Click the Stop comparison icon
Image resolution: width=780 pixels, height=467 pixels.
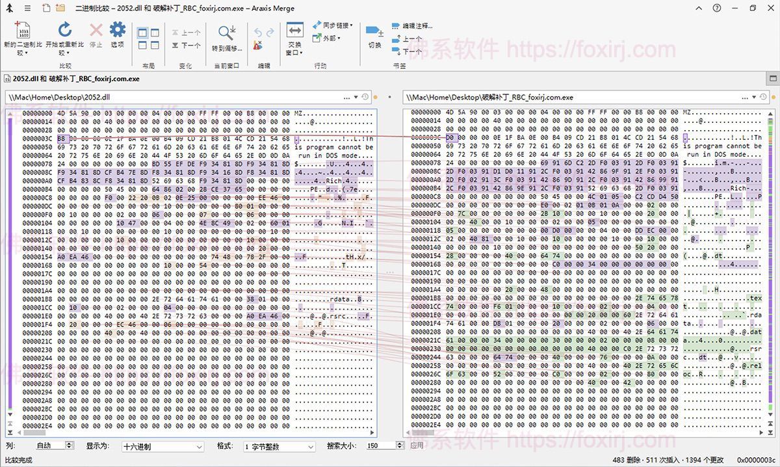(94, 29)
